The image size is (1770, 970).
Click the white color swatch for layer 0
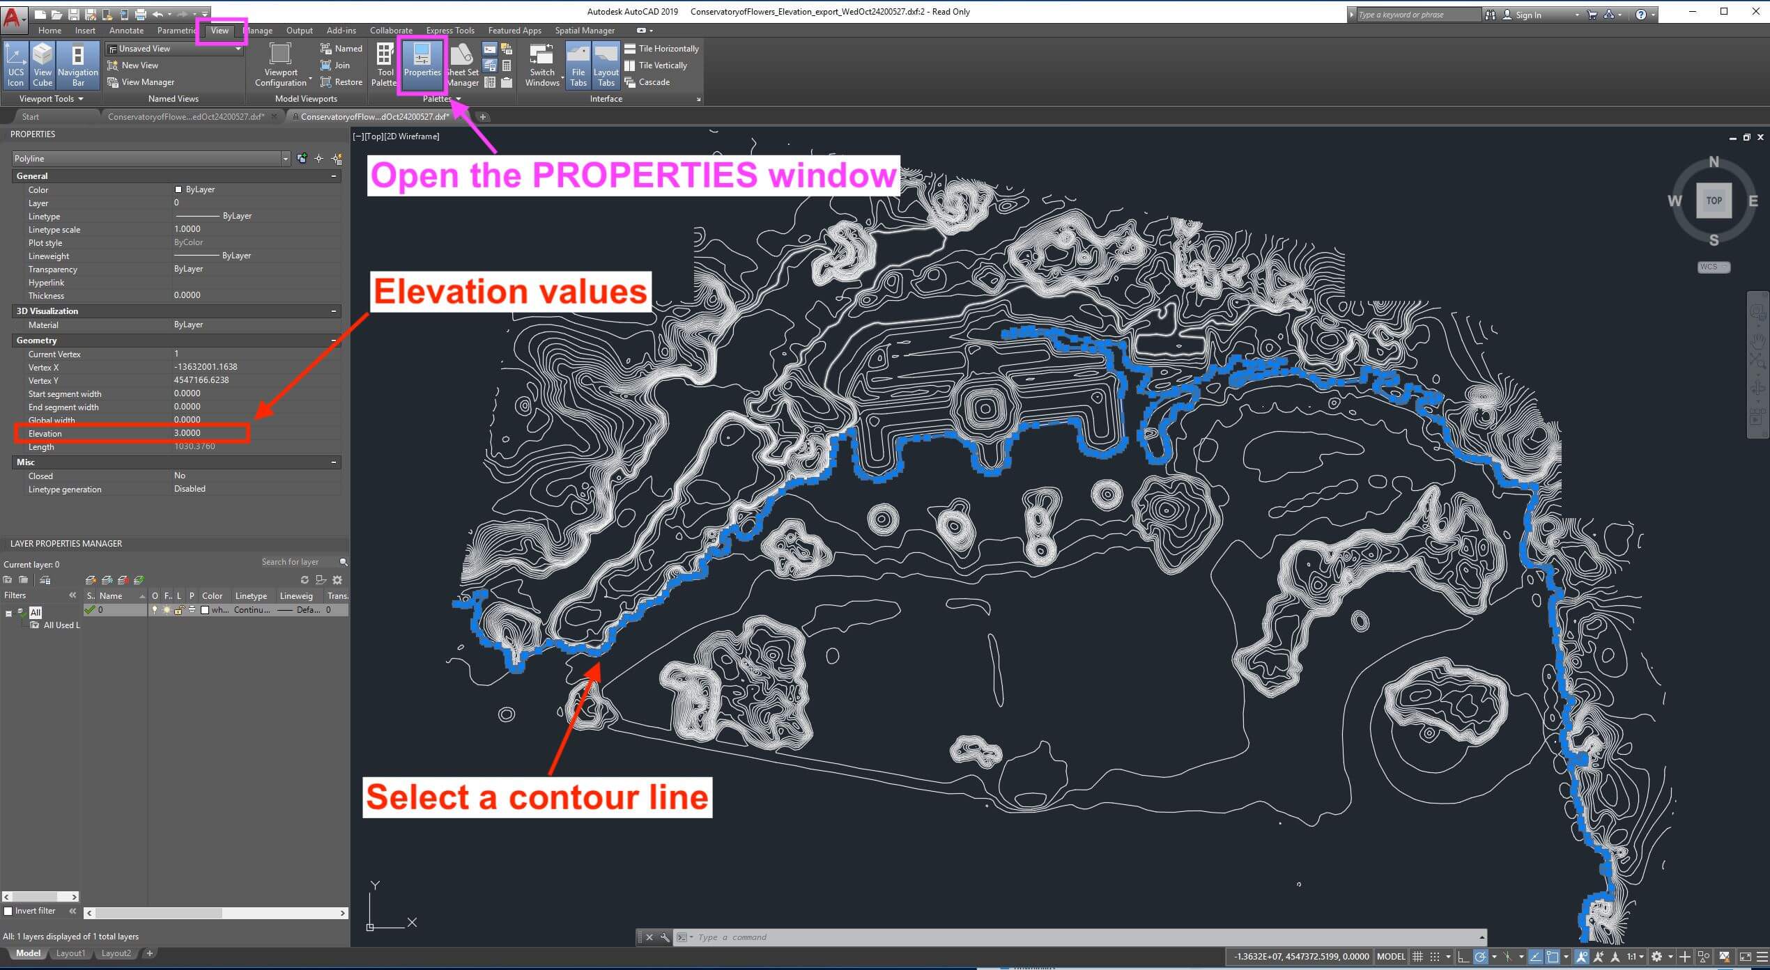pyautogui.click(x=205, y=610)
